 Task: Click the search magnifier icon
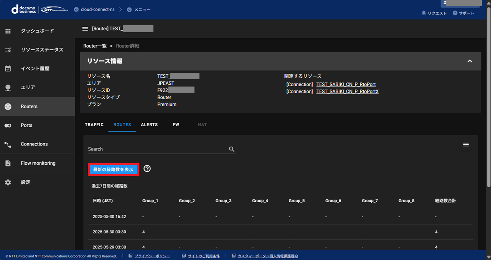pos(232,149)
